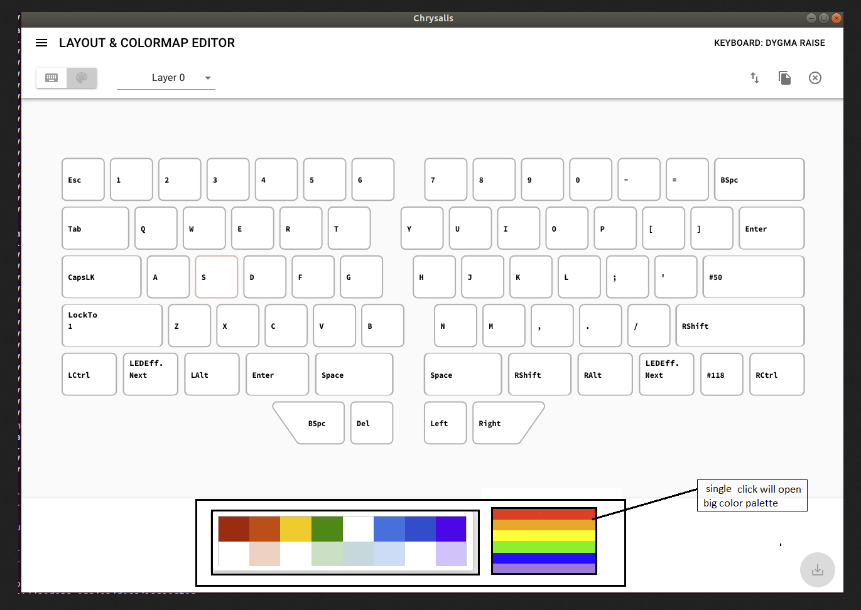Click the KEYBOARD: DYGMA RAISE label
Screen dimensions: 861x610
coord(769,43)
